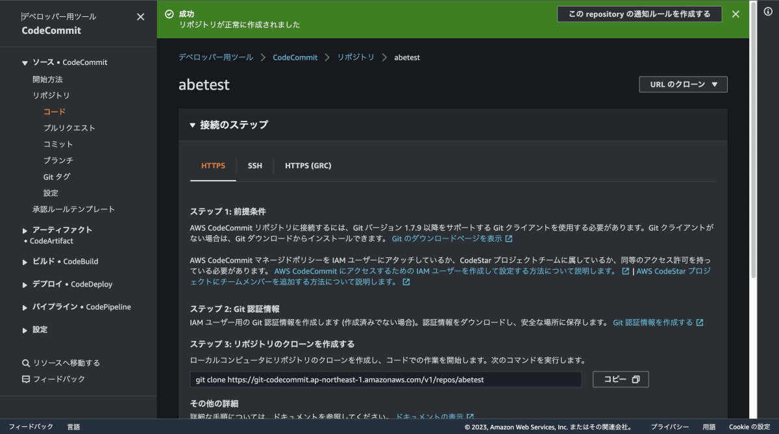Switch to the SSH tab

click(255, 166)
